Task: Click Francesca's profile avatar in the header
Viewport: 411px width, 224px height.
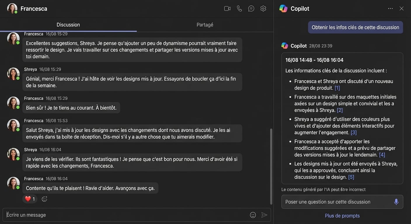Action: point(12,8)
